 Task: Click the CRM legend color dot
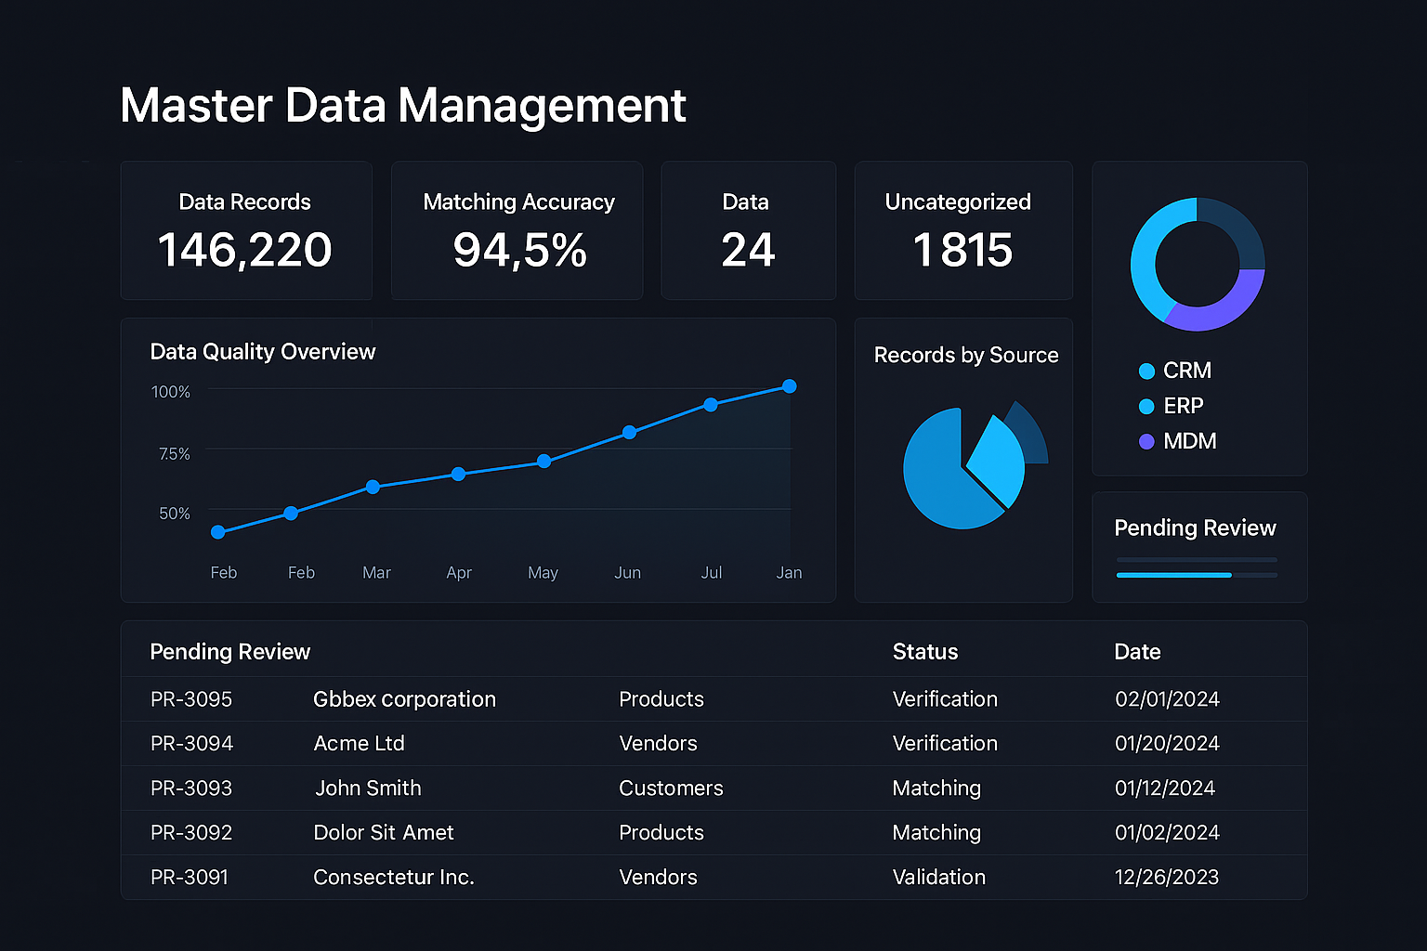tap(1146, 371)
